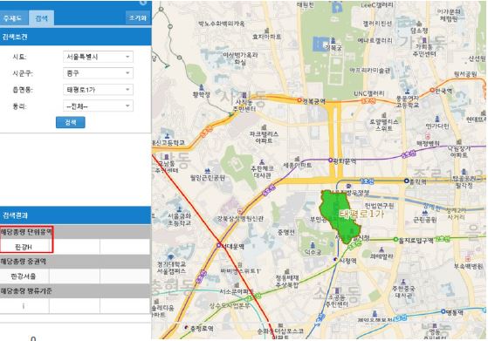Click the 경복궁역 station marker on map
Viewport: 488px width, 341px height.
click(299, 100)
